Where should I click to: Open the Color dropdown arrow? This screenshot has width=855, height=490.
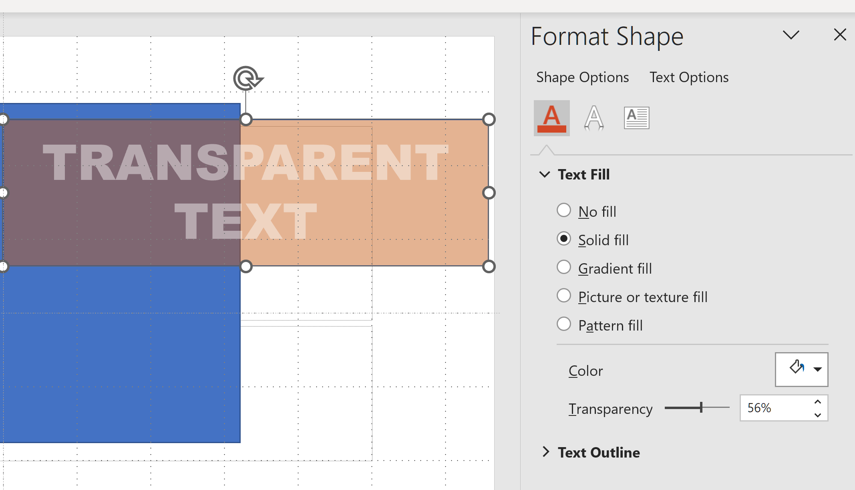[817, 369]
